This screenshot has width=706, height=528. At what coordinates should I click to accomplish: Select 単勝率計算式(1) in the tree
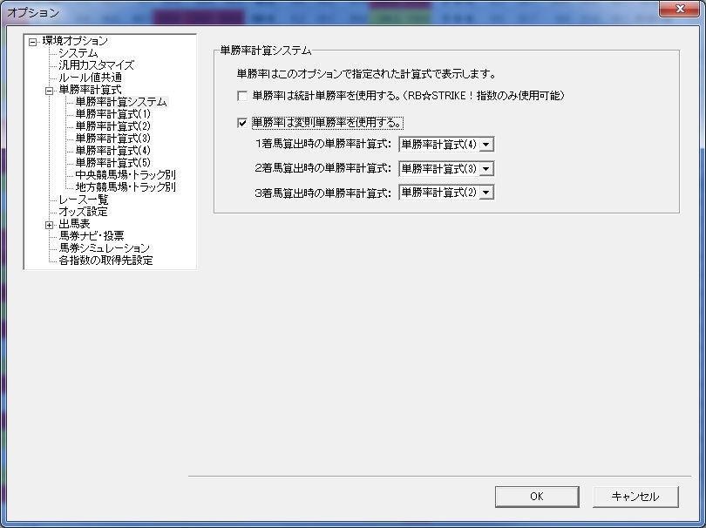tap(113, 114)
